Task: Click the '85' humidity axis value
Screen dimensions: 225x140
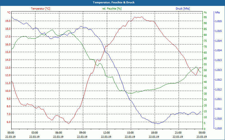Action: (x=205, y=29)
